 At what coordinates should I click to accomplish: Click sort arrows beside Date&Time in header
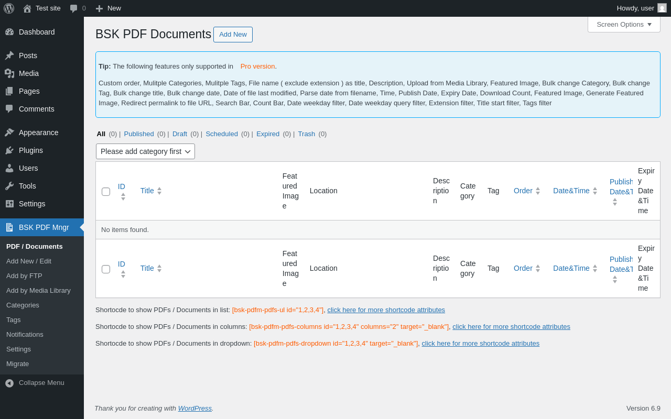pos(595,191)
